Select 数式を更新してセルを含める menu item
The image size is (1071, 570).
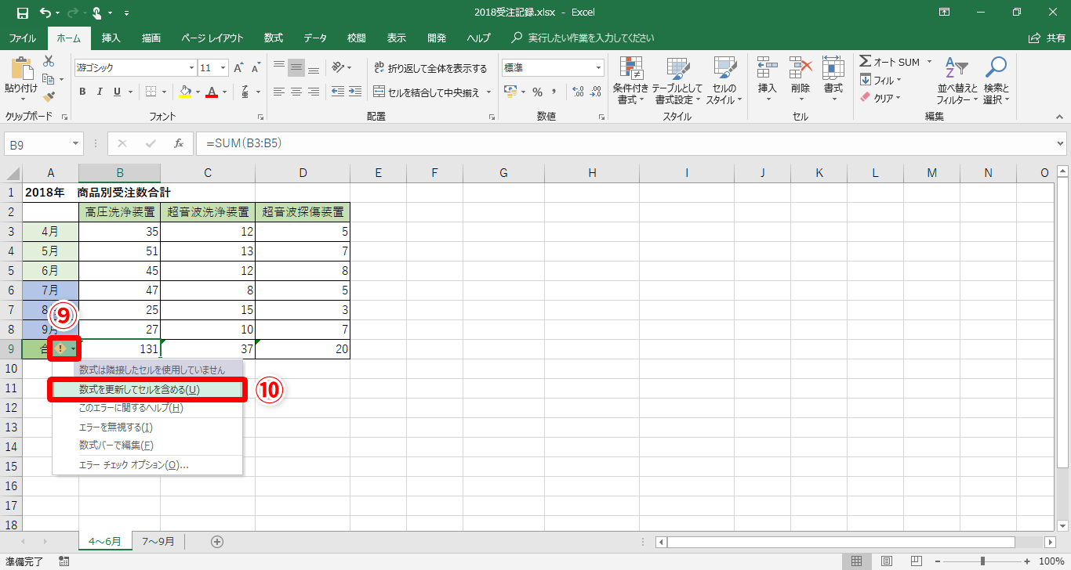coord(148,389)
